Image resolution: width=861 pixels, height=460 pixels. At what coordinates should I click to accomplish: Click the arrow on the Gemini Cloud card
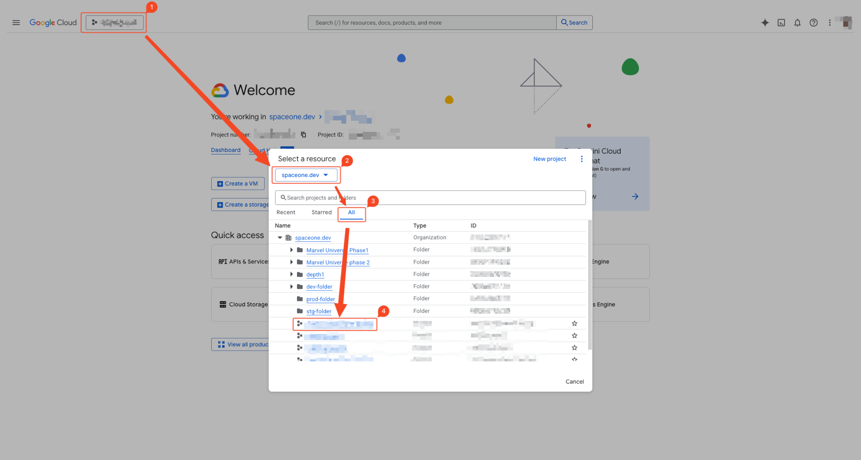(635, 196)
